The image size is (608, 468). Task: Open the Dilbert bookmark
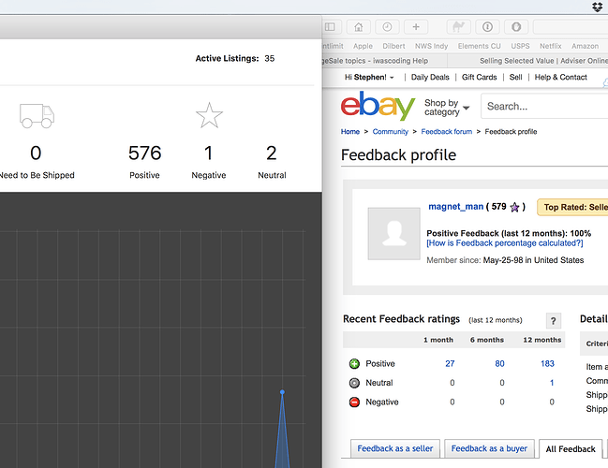tap(393, 46)
